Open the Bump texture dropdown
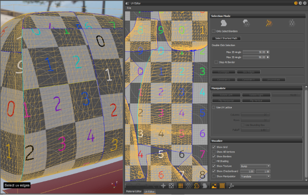 pyautogui.click(x=255, y=166)
